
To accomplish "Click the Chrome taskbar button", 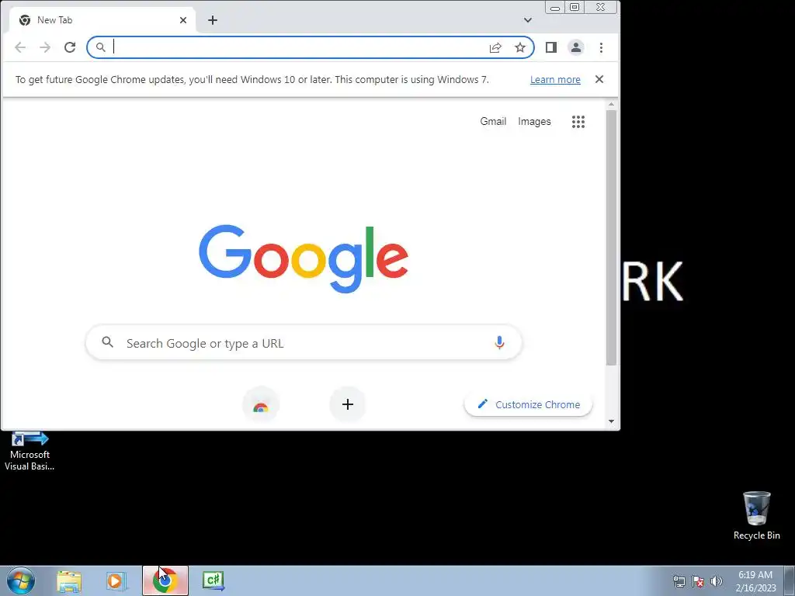I will (165, 580).
